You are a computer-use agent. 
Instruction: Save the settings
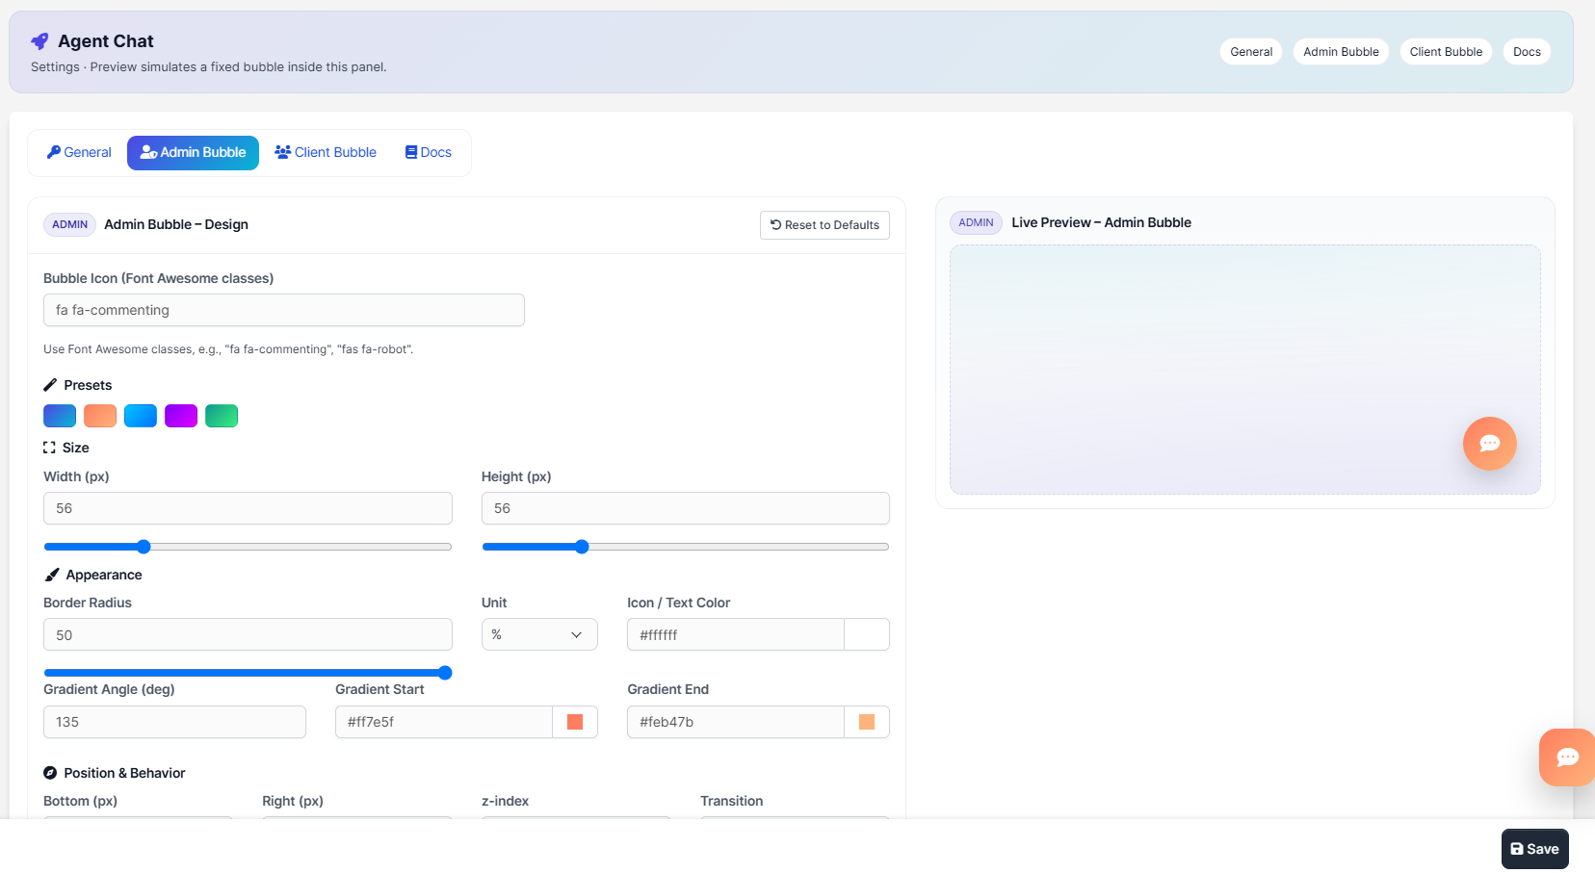point(1534,849)
